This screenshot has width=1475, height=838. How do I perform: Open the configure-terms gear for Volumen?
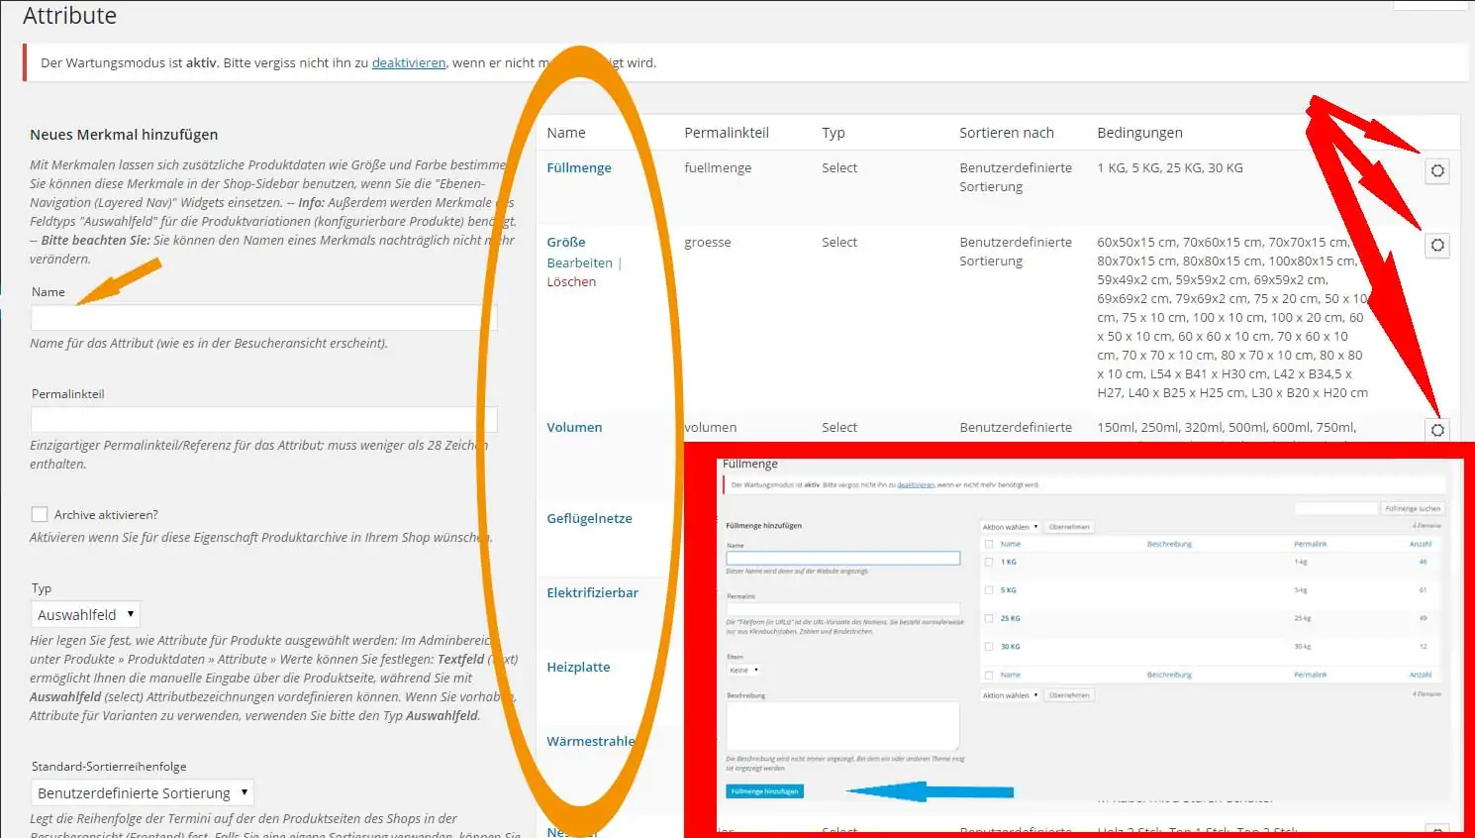(1437, 429)
